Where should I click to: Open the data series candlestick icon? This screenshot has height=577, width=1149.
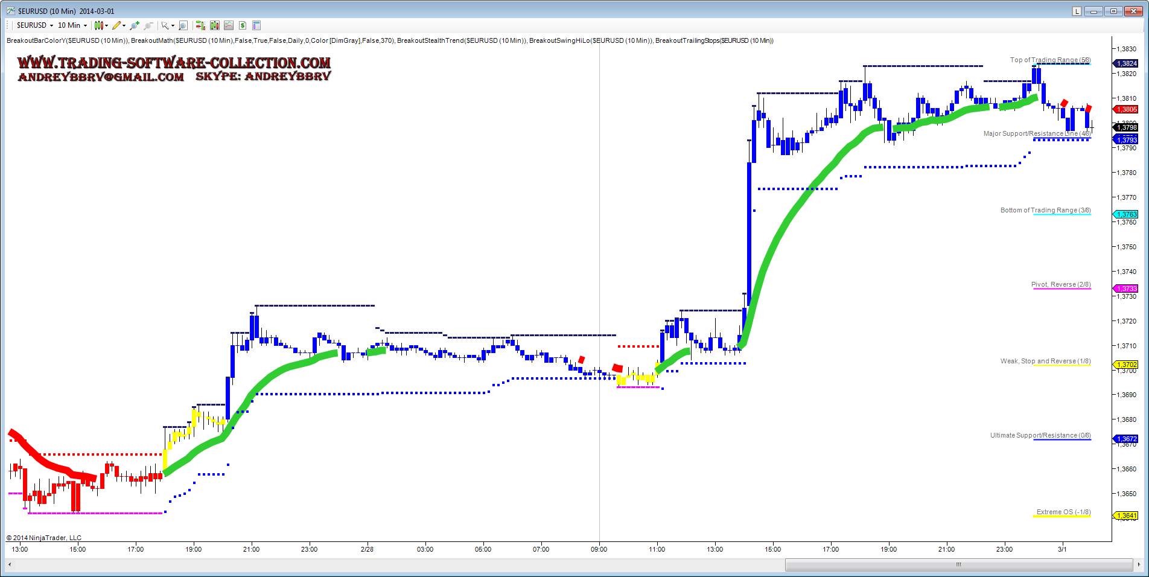214,25
